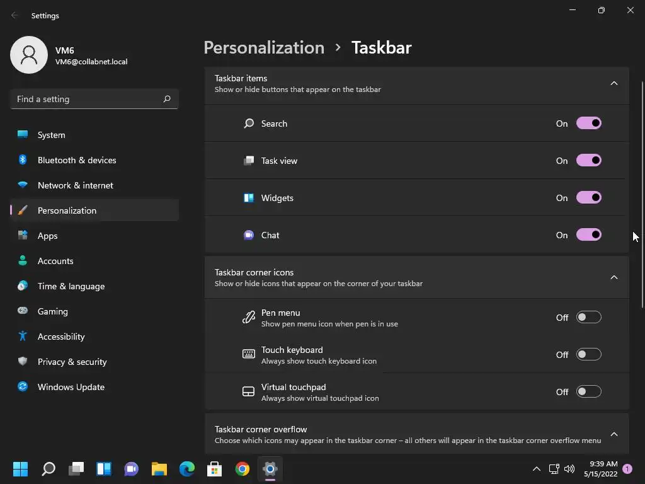Click Personalization breadcrumb link

pos(264,47)
